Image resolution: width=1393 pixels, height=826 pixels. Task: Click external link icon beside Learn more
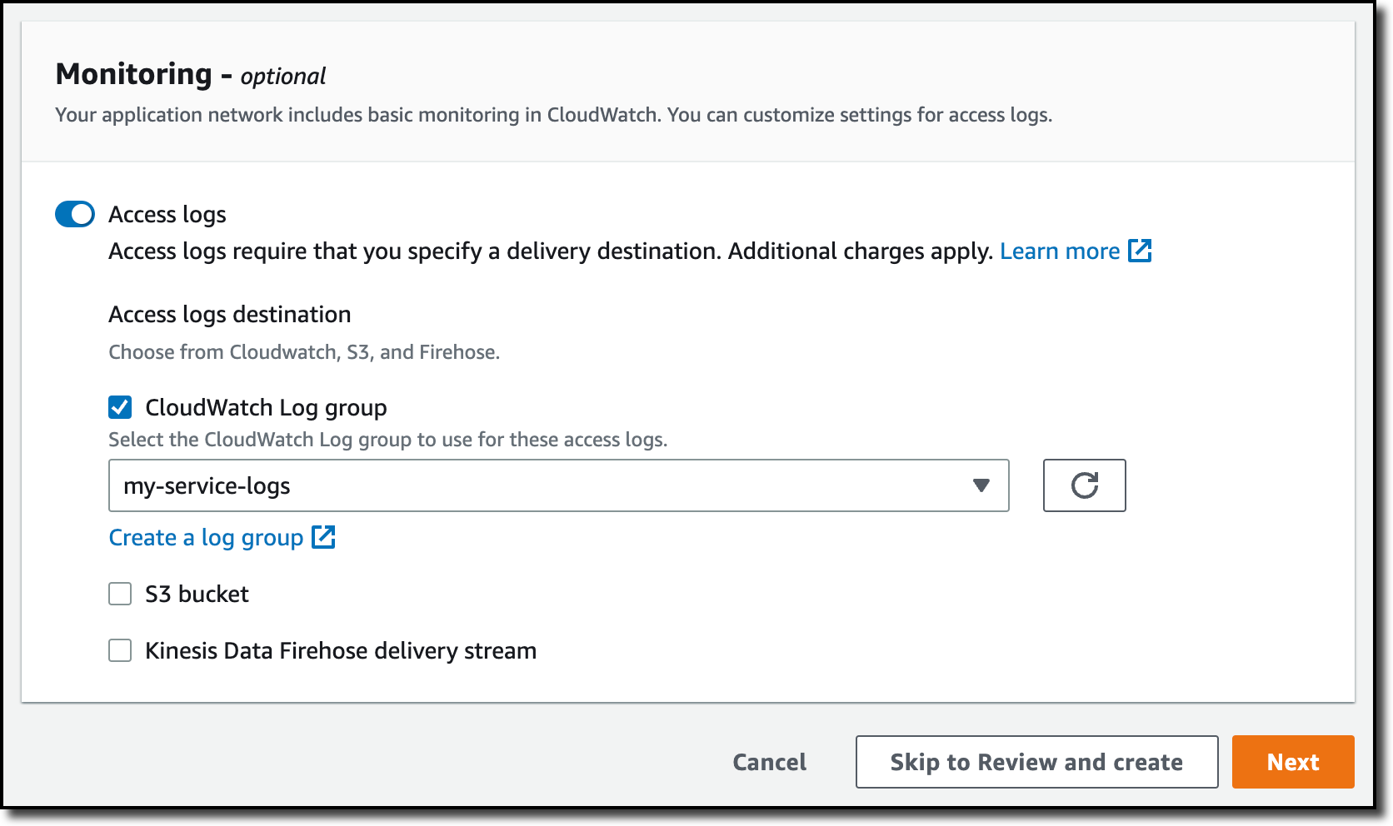coord(1140,251)
